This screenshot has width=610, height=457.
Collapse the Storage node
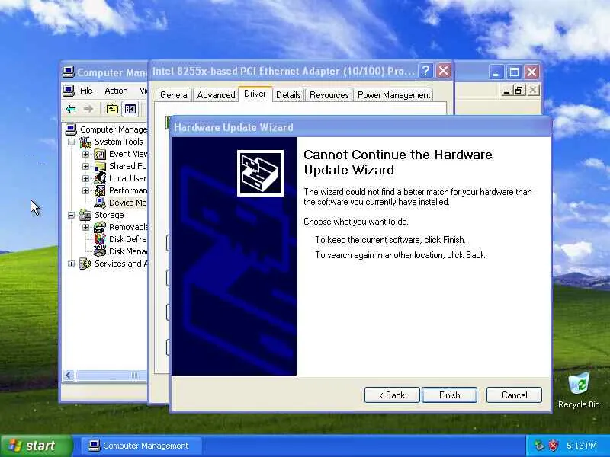[x=71, y=215]
